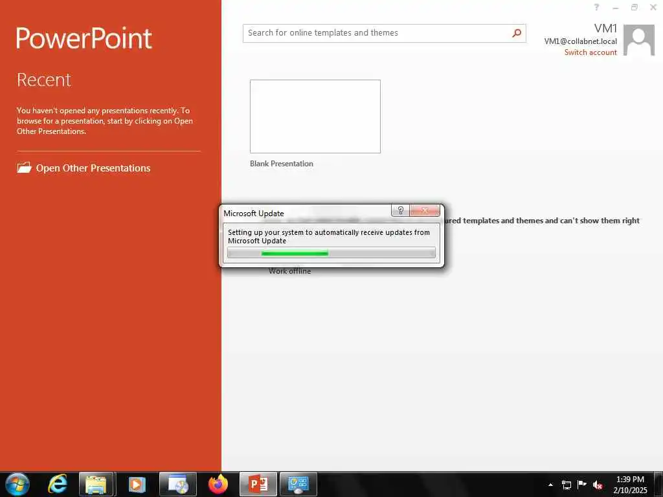Click the network status tray icon
The height and width of the screenshot is (497, 663).
(566, 485)
